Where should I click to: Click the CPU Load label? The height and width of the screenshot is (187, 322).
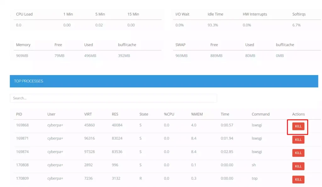[x=24, y=14]
